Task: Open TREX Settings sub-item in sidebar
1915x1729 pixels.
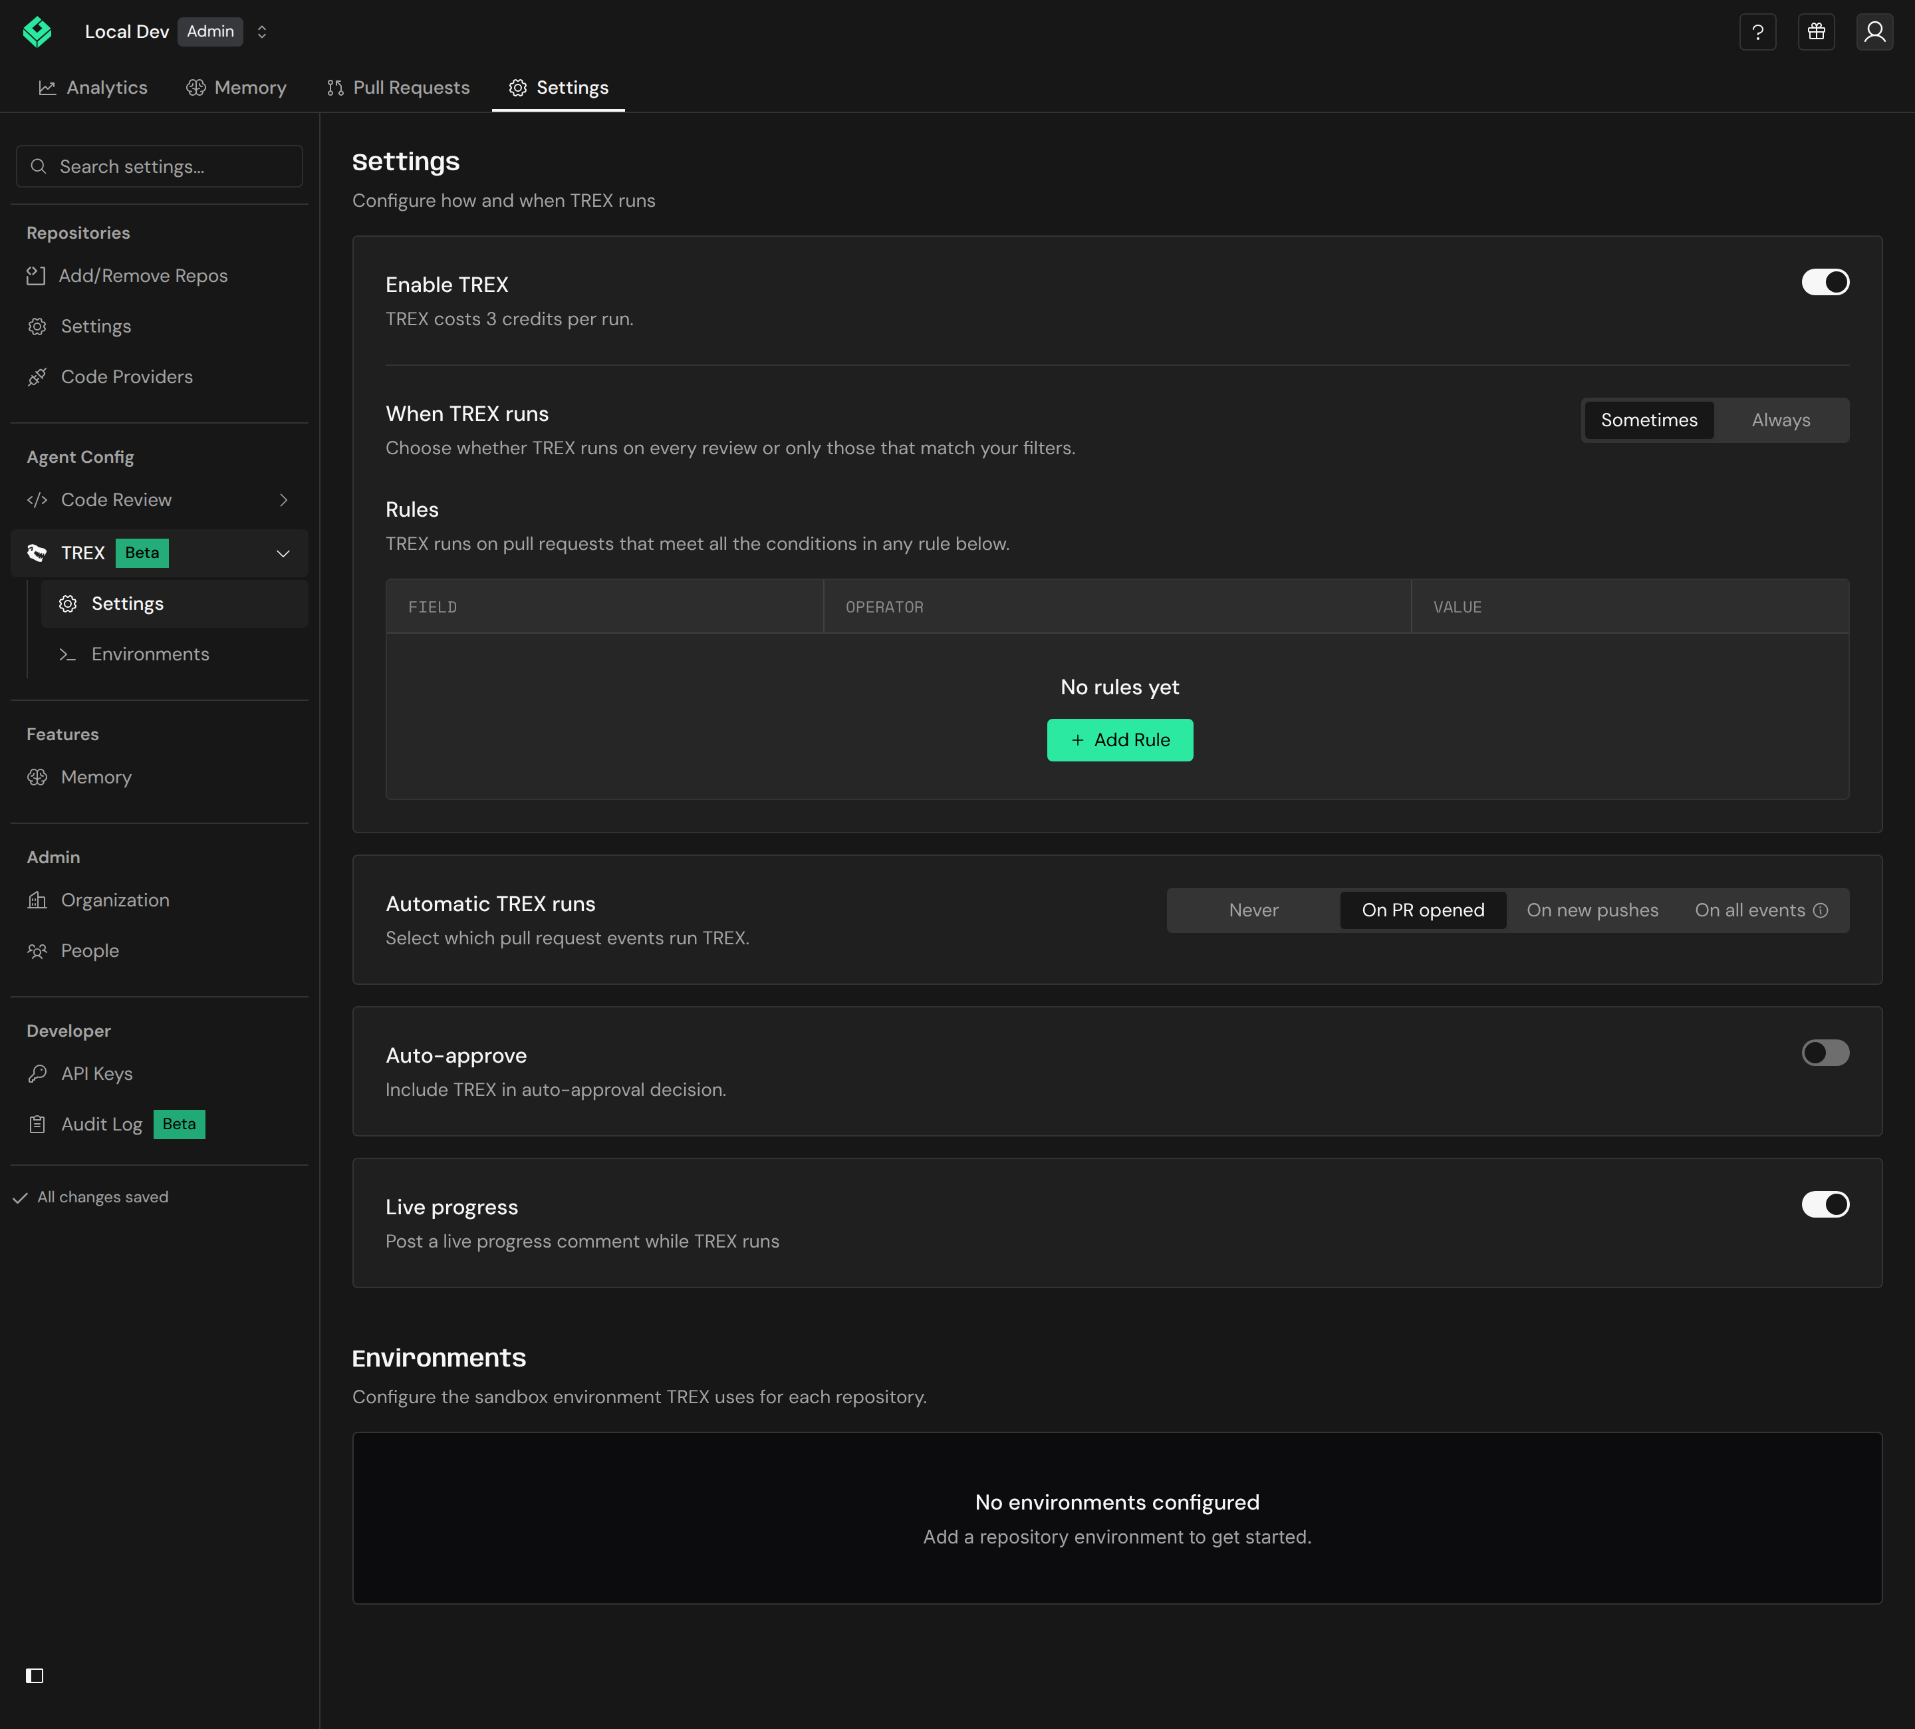Action: pos(175,604)
